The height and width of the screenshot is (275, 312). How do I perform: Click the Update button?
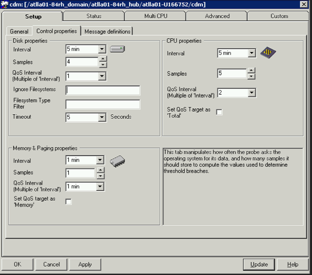[x=259, y=264]
